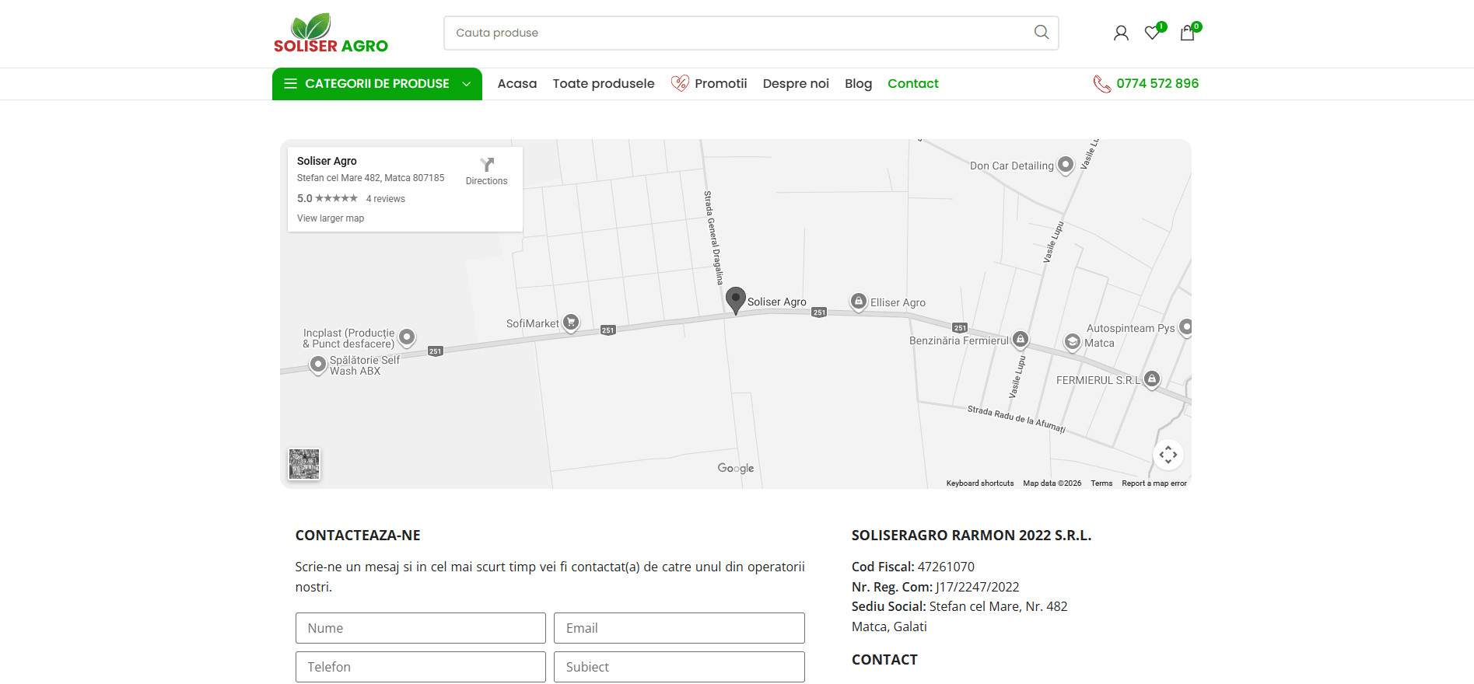Screen dimensions: 1474x684
Task: Click the View larger map link
Action: 331,218
